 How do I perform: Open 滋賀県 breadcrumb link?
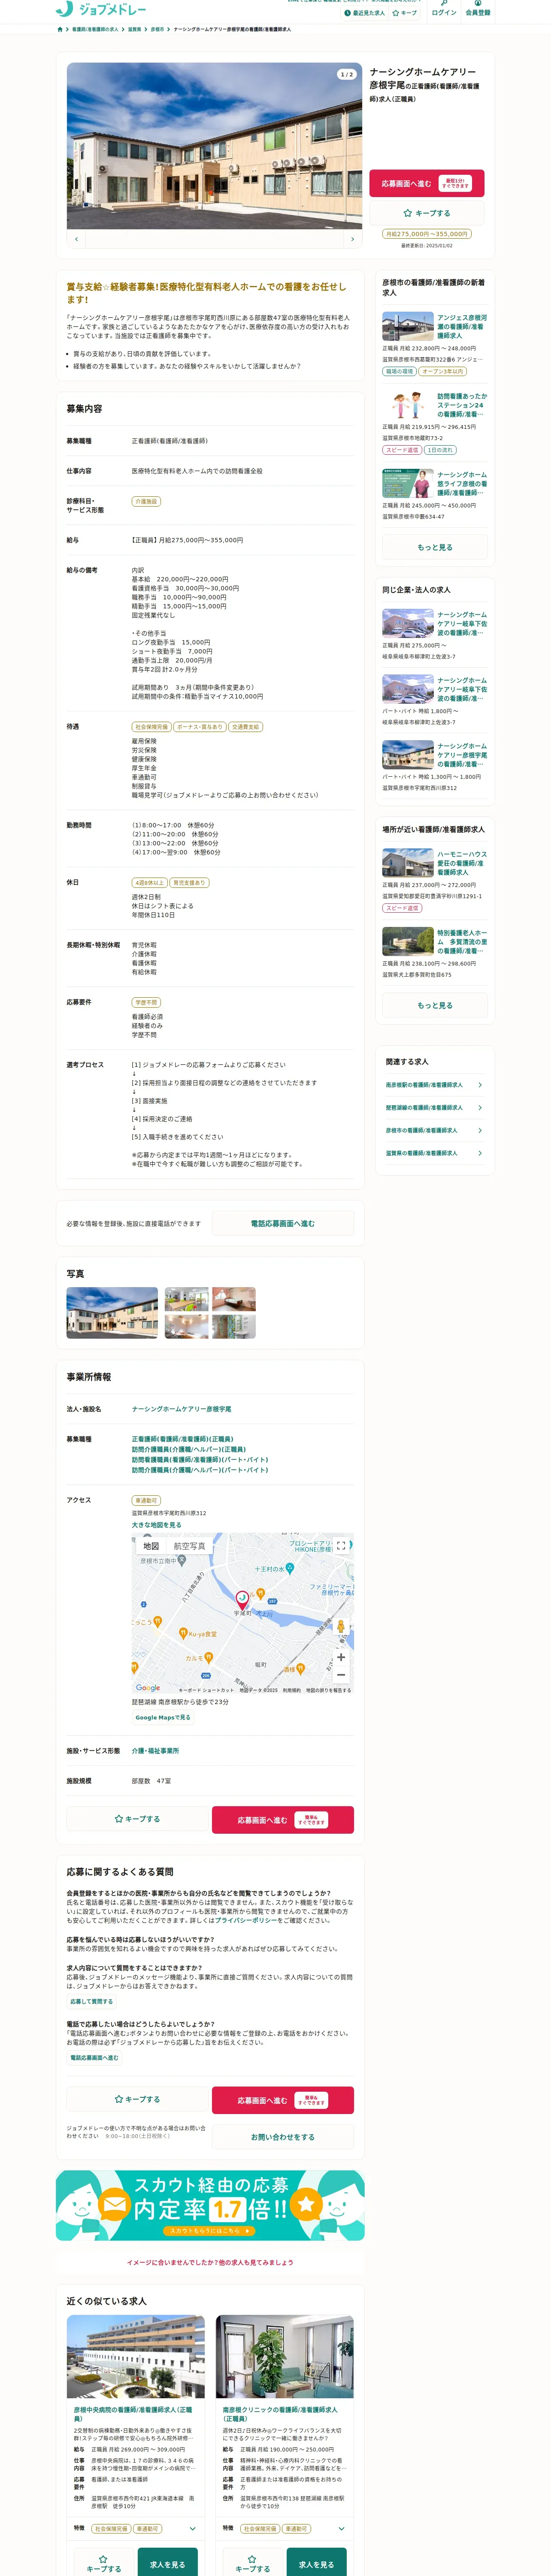pos(134,29)
